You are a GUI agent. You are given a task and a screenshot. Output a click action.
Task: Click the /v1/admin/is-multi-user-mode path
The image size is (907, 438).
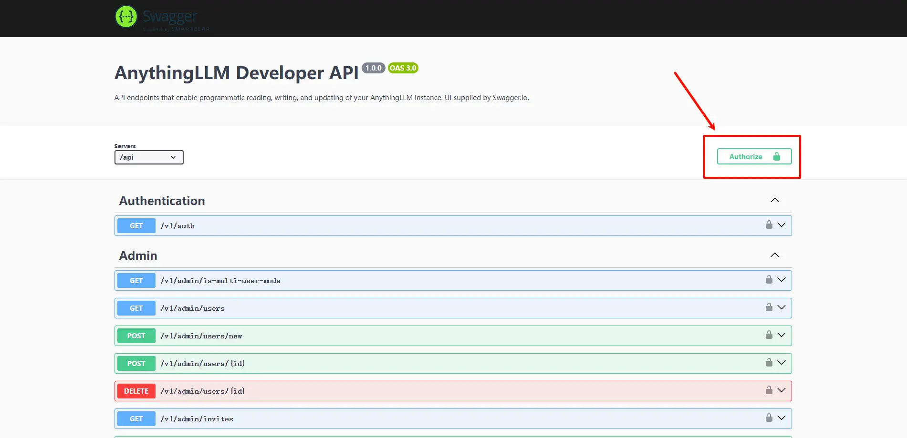220,281
